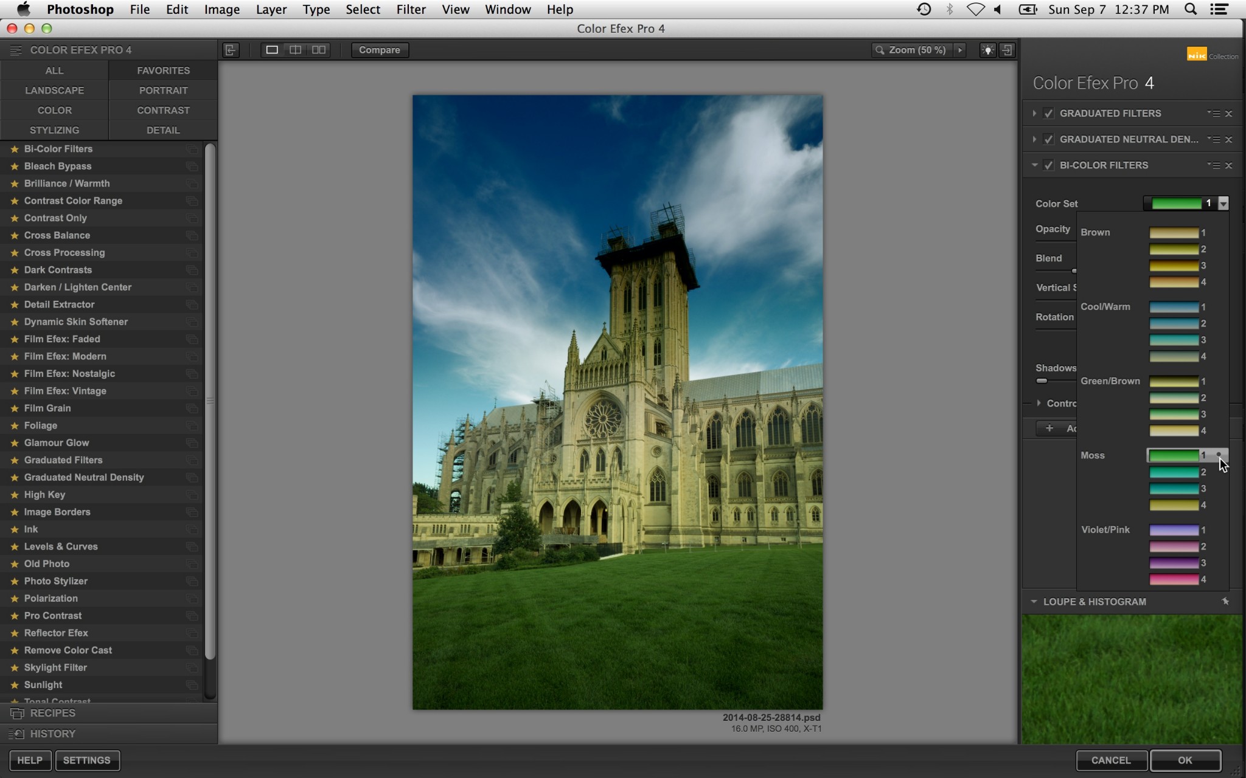This screenshot has height=778, width=1246.
Task: Open Graduated Neutral Density options menu icon
Action: pyautogui.click(x=1214, y=140)
